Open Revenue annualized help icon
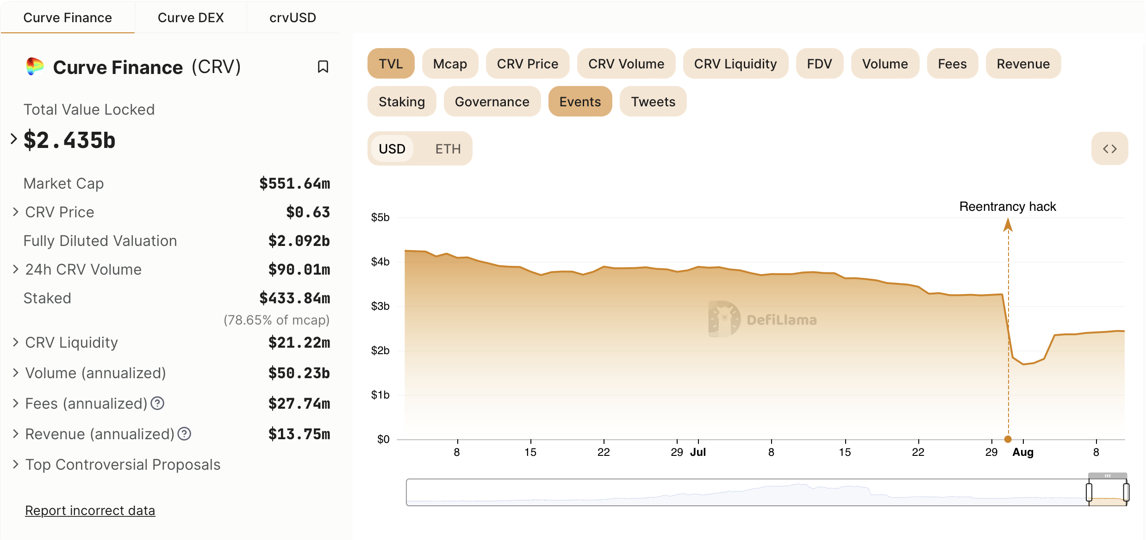 coord(184,434)
